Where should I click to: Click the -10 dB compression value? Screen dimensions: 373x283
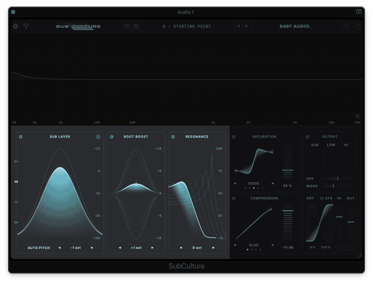pyautogui.click(x=287, y=247)
